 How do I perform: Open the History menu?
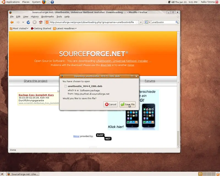tap(35, 16)
